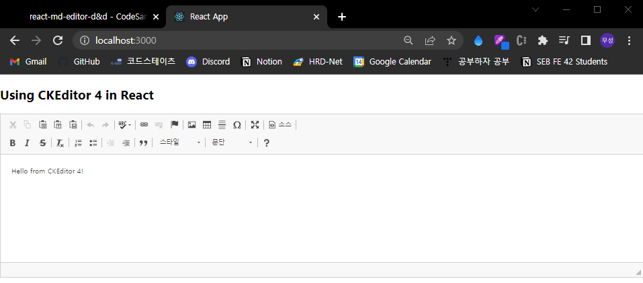Reload the page

(x=58, y=40)
